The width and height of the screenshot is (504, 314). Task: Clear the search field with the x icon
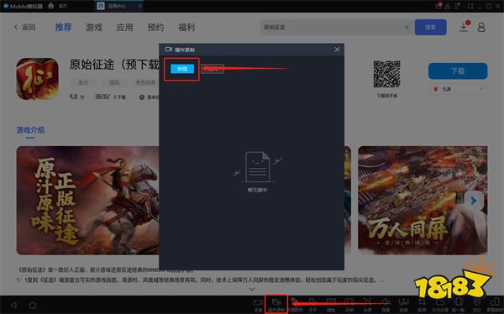pos(407,28)
